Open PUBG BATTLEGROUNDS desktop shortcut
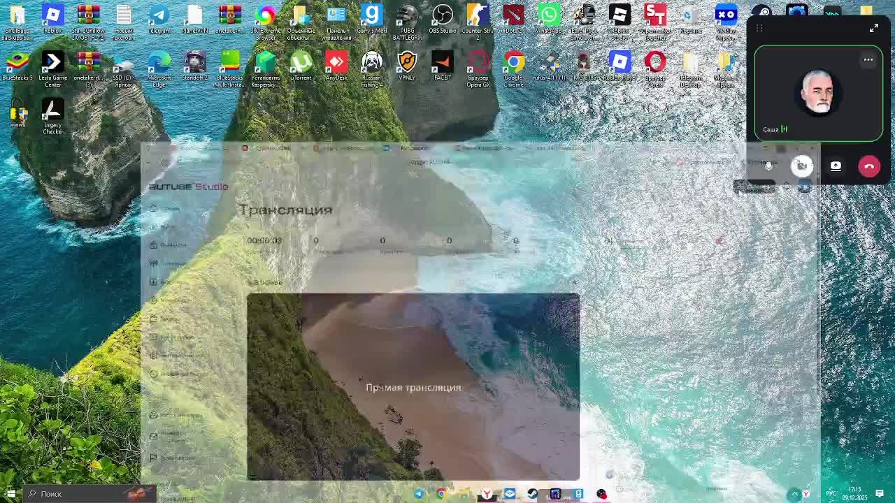This screenshot has height=503, width=895. tap(407, 22)
